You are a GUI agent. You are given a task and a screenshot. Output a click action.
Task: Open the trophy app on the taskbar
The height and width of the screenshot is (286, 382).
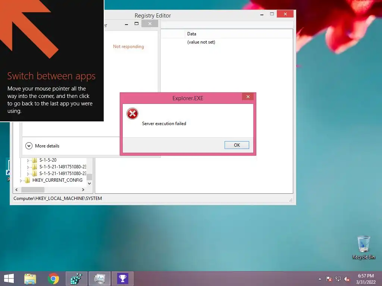[122, 279]
